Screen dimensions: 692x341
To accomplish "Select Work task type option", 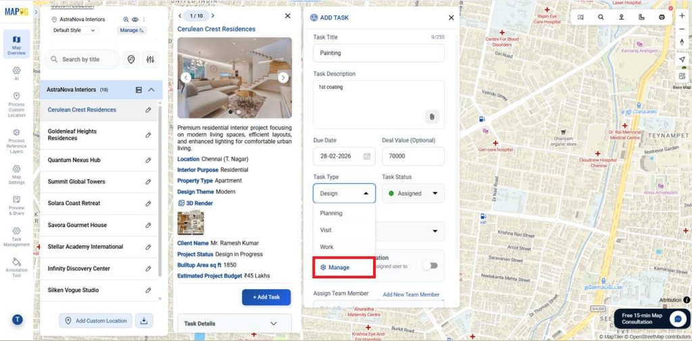I will (x=344, y=247).
